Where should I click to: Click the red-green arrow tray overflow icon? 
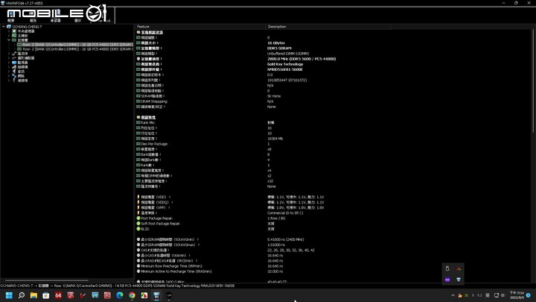click(459, 268)
